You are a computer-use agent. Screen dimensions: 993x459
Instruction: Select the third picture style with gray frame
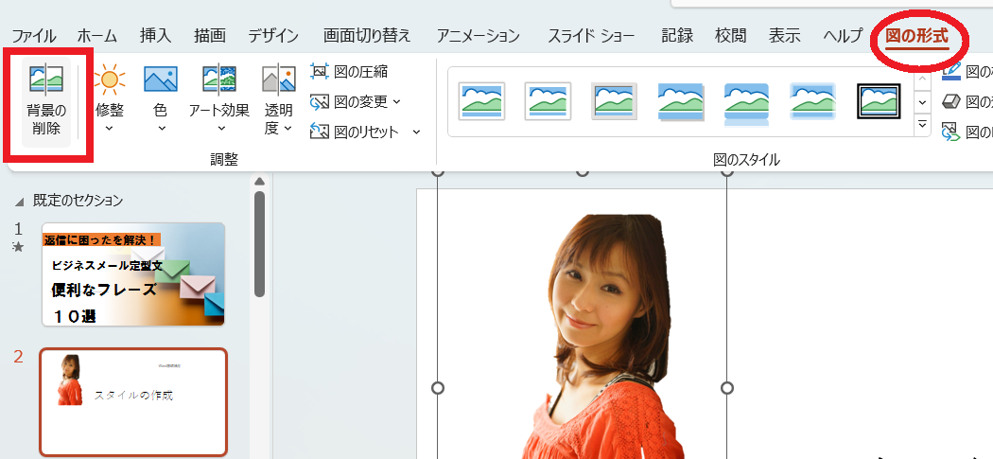pos(615,101)
